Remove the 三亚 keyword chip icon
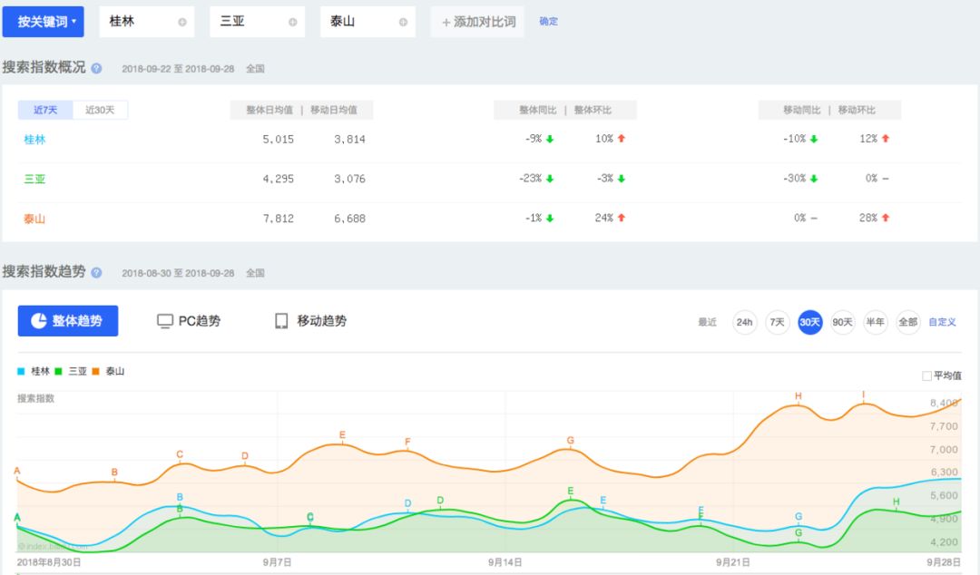This screenshot has width=980, height=575. [292, 22]
